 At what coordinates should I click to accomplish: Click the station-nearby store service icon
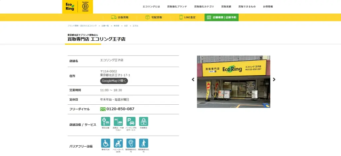pos(106,122)
